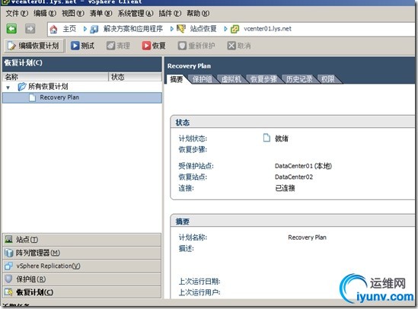Open the 文件 menu
Screen dimensions: 418x309
point(17,14)
